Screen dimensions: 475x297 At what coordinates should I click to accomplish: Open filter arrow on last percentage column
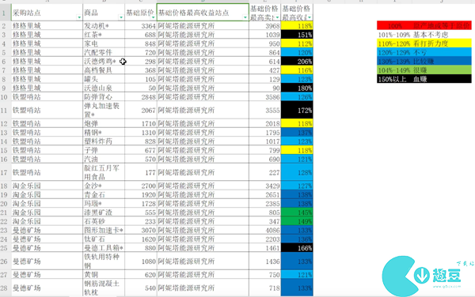point(310,17)
